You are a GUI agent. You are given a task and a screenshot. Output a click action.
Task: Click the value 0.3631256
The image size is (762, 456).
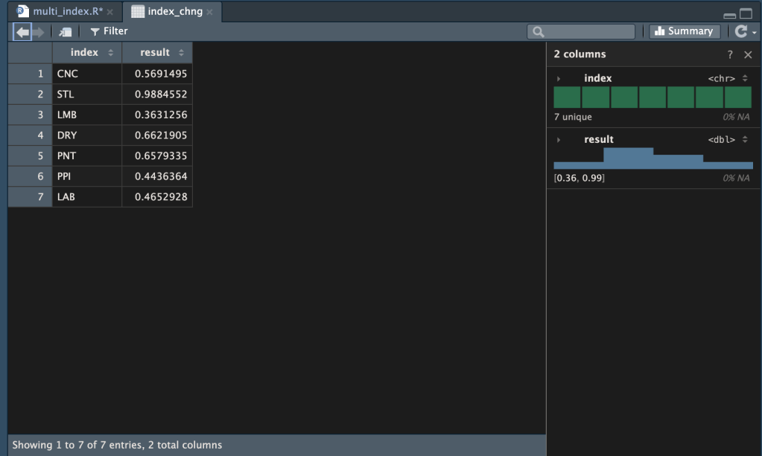pyautogui.click(x=160, y=115)
